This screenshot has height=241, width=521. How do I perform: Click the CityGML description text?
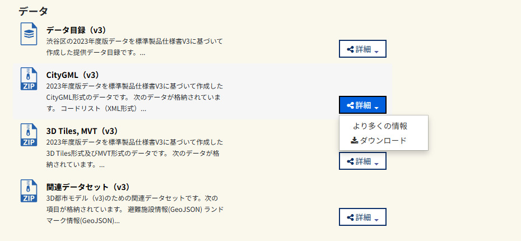click(134, 98)
